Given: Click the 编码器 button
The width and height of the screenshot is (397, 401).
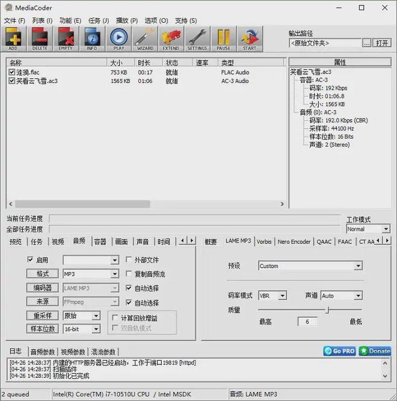Looking at the screenshot, I should pos(43,288).
